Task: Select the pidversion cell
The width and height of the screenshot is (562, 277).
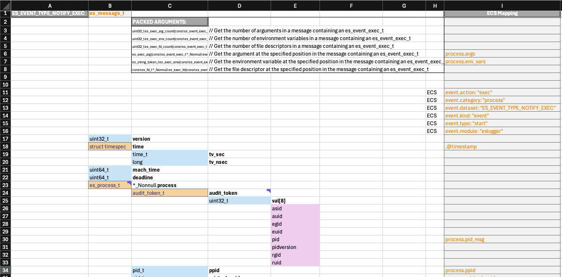Action: tap(295, 247)
